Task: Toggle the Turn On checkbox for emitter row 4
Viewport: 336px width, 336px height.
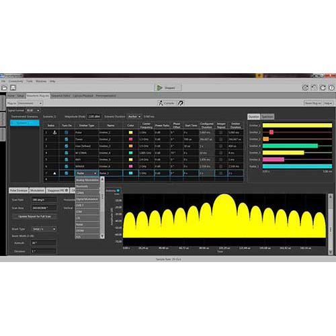Action: [x=67, y=153]
